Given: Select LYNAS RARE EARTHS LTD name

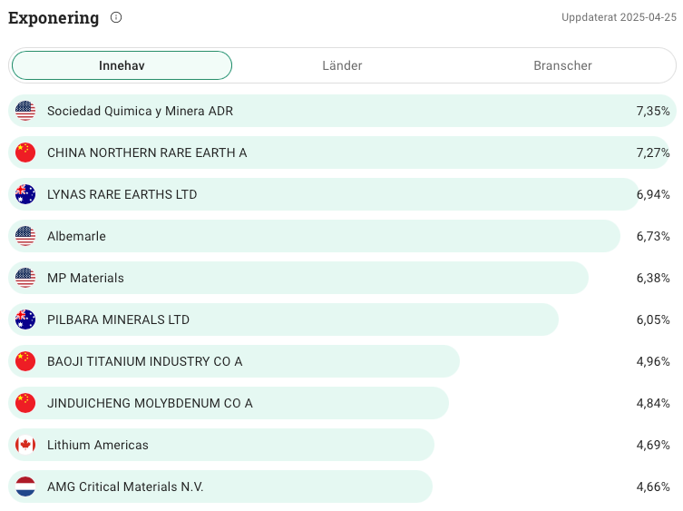Looking at the screenshot, I should tap(122, 194).
